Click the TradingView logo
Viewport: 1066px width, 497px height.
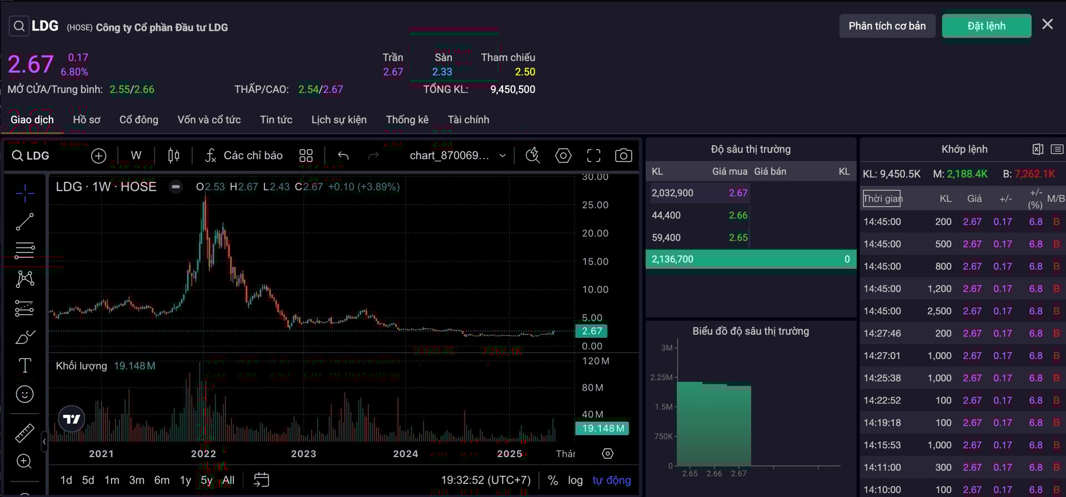(72, 419)
